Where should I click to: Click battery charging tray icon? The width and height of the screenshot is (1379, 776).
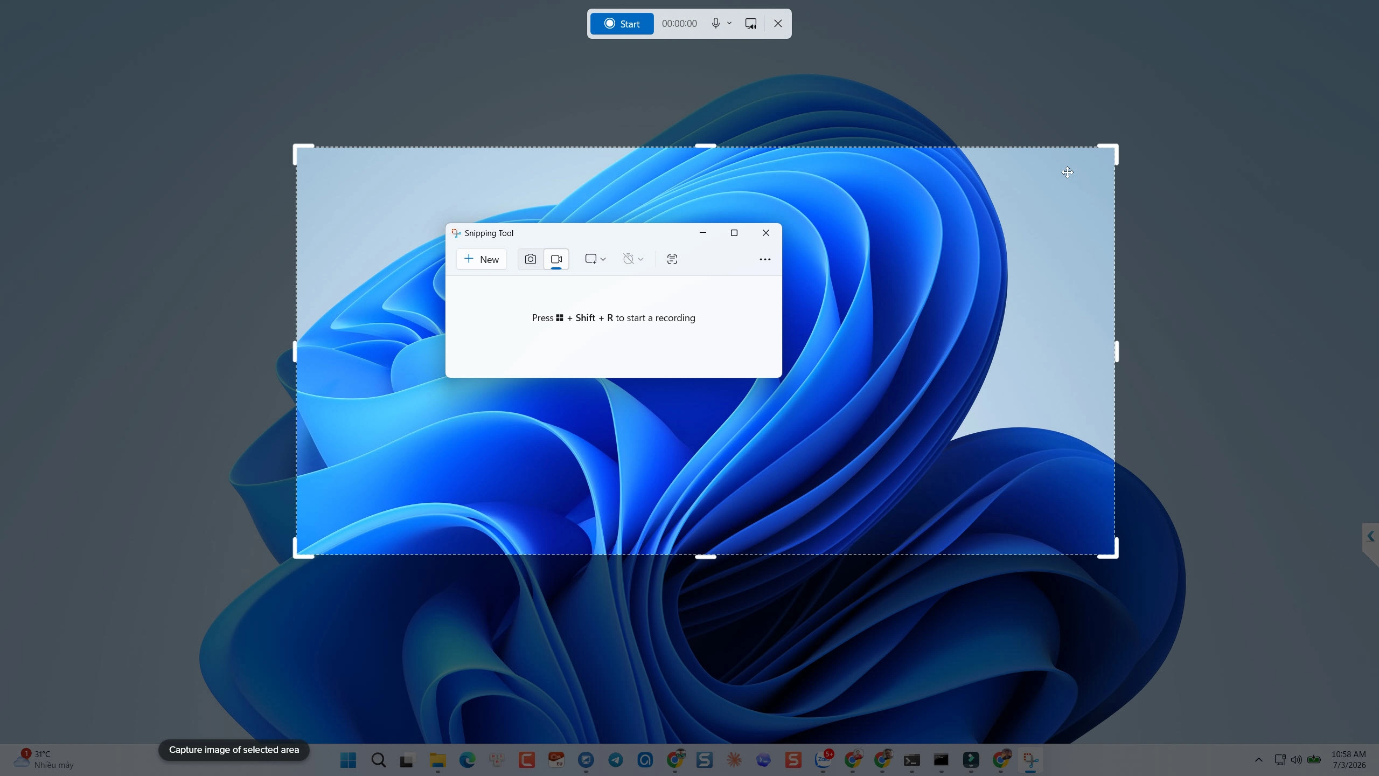pyautogui.click(x=1314, y=760)
